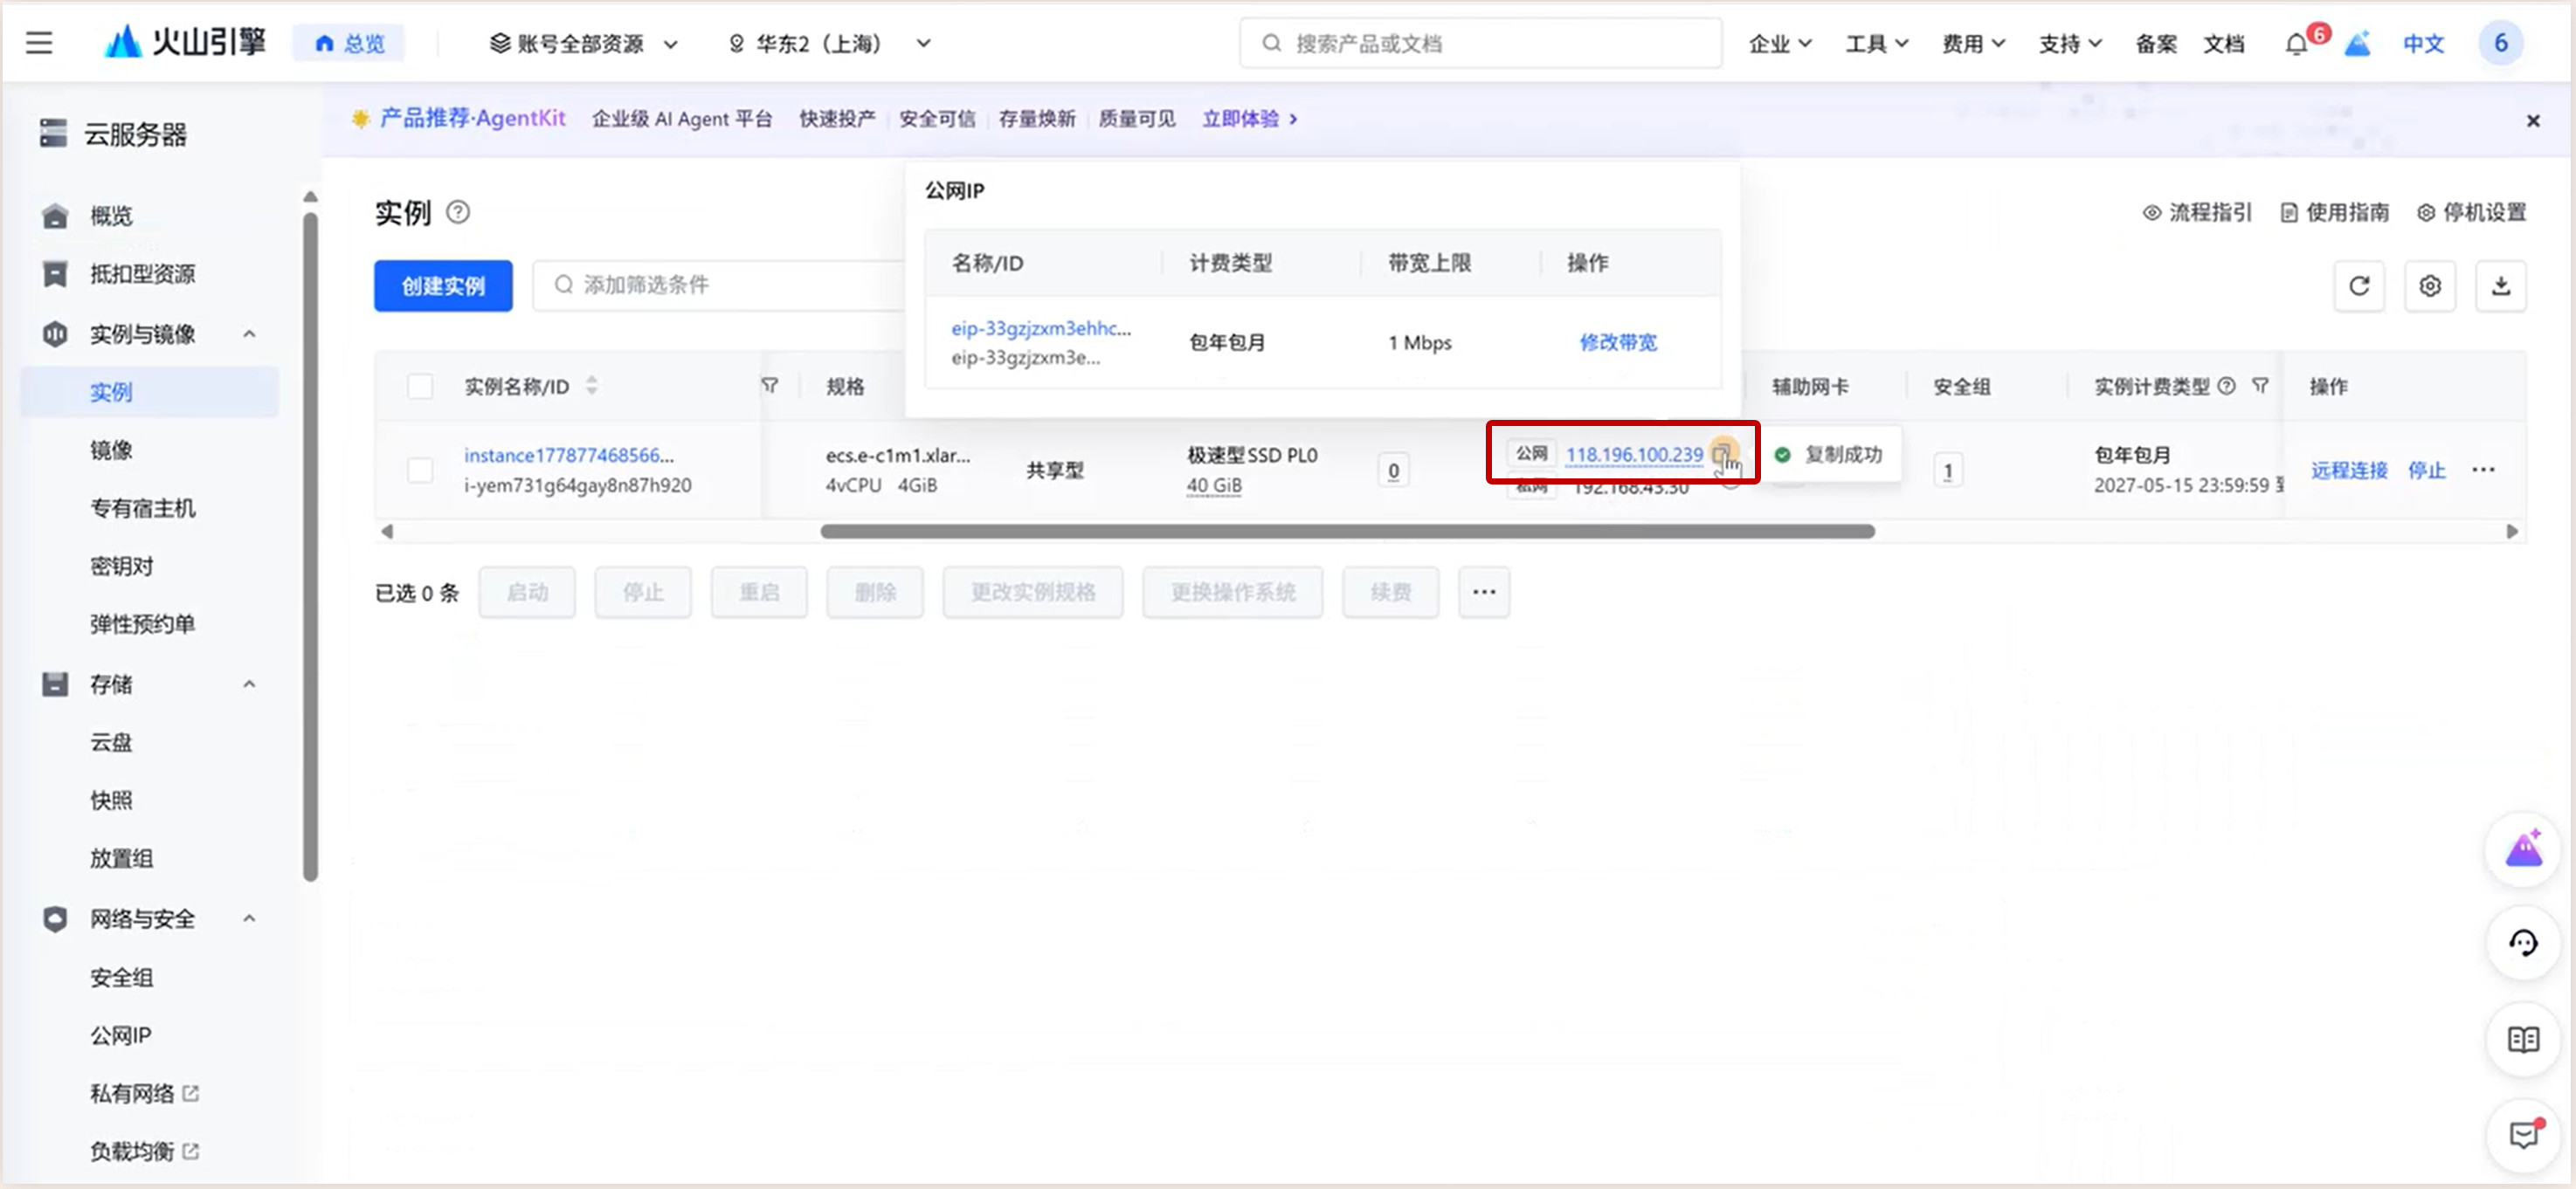
Task: Open the floating AI assistant button
Action: coord(2523,850)
